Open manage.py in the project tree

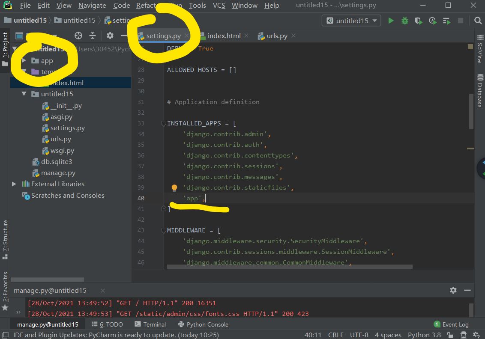58,173
